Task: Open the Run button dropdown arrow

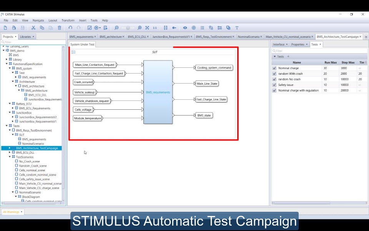Action: (100, 28)
